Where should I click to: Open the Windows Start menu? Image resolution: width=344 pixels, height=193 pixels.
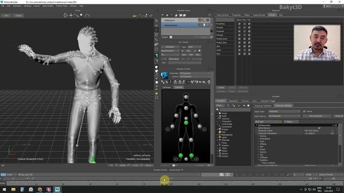(x=4, y=189)
